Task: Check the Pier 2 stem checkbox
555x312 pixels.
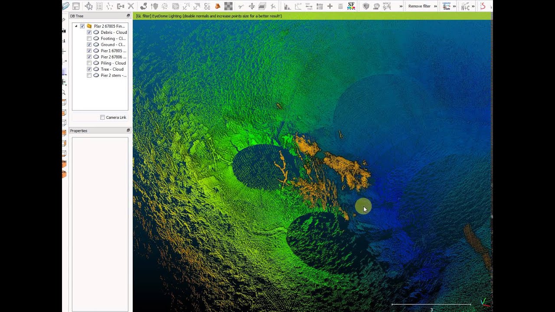Action: coord(89,75)
